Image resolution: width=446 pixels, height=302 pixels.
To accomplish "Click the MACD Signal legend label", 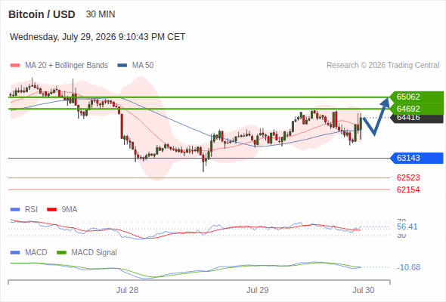I will [94, 253].
